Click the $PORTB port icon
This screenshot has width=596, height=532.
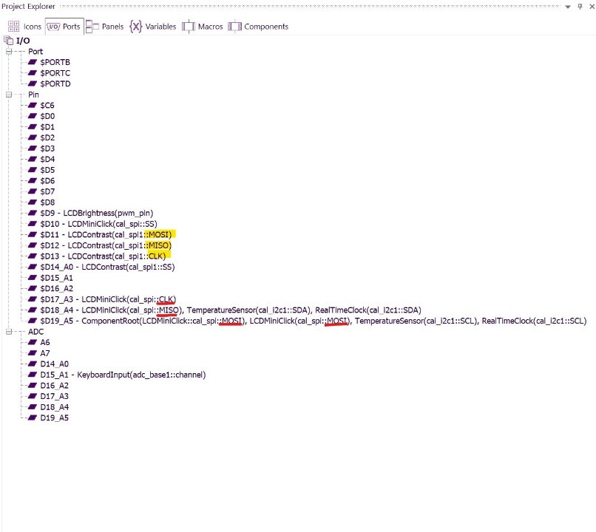click(x=32, y=62)
